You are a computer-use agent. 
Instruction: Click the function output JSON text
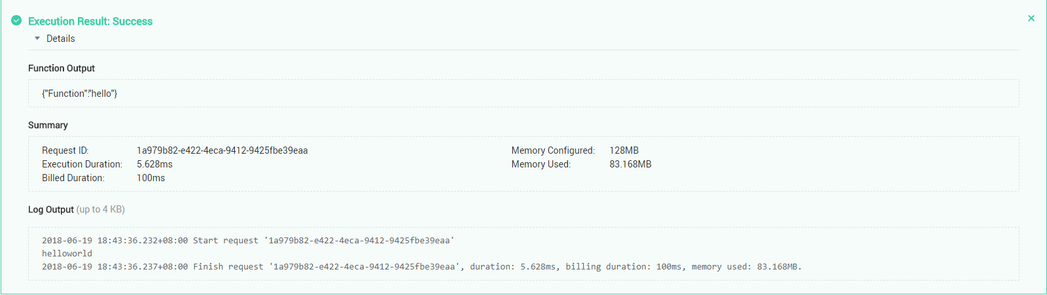click(80, 94)
